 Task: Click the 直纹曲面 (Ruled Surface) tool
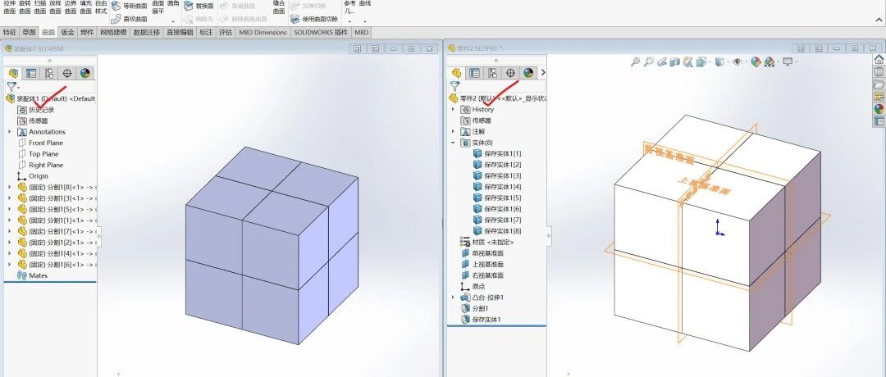[x=130, y=19]
